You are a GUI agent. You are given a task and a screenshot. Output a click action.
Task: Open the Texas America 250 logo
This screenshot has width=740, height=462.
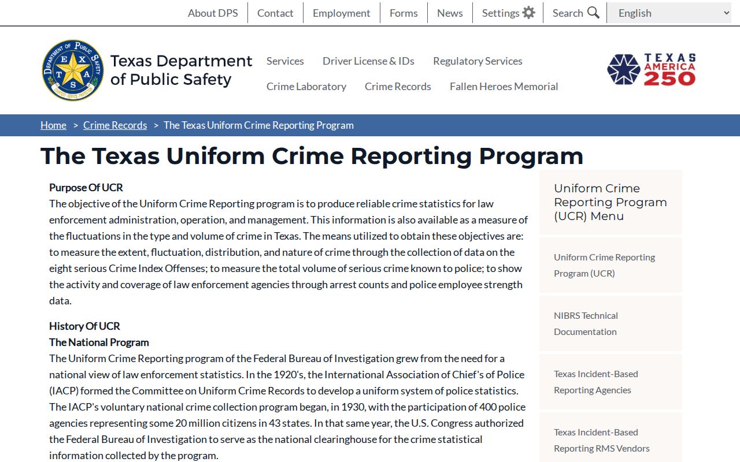click(x=652, y=69)
